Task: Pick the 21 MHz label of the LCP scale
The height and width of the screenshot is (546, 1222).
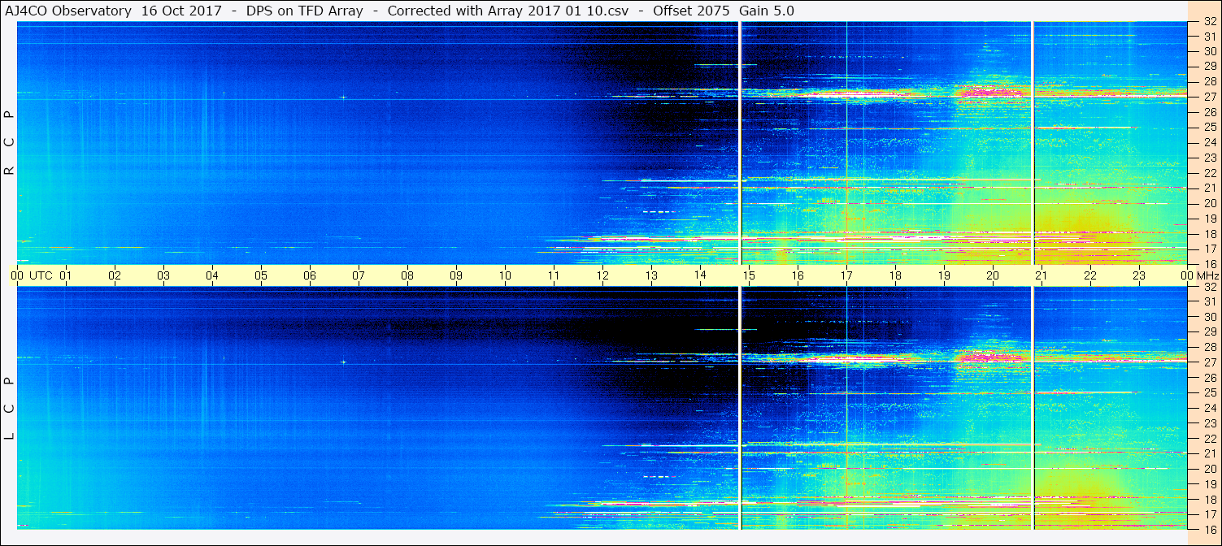Action: pos(1210,453)
